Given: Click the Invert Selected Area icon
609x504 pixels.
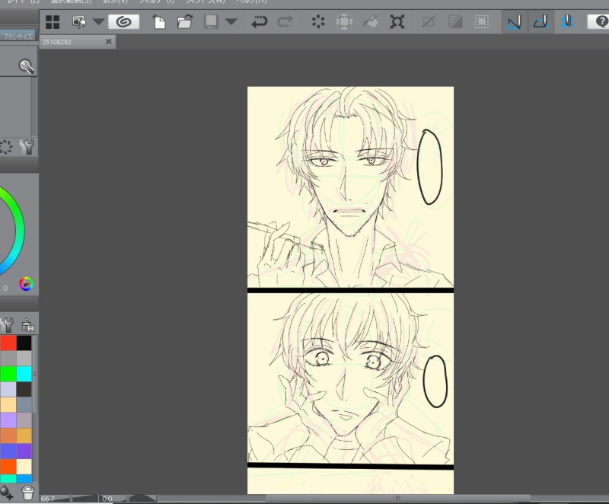Looking at the screenshot, I should (x=454, y=22).
